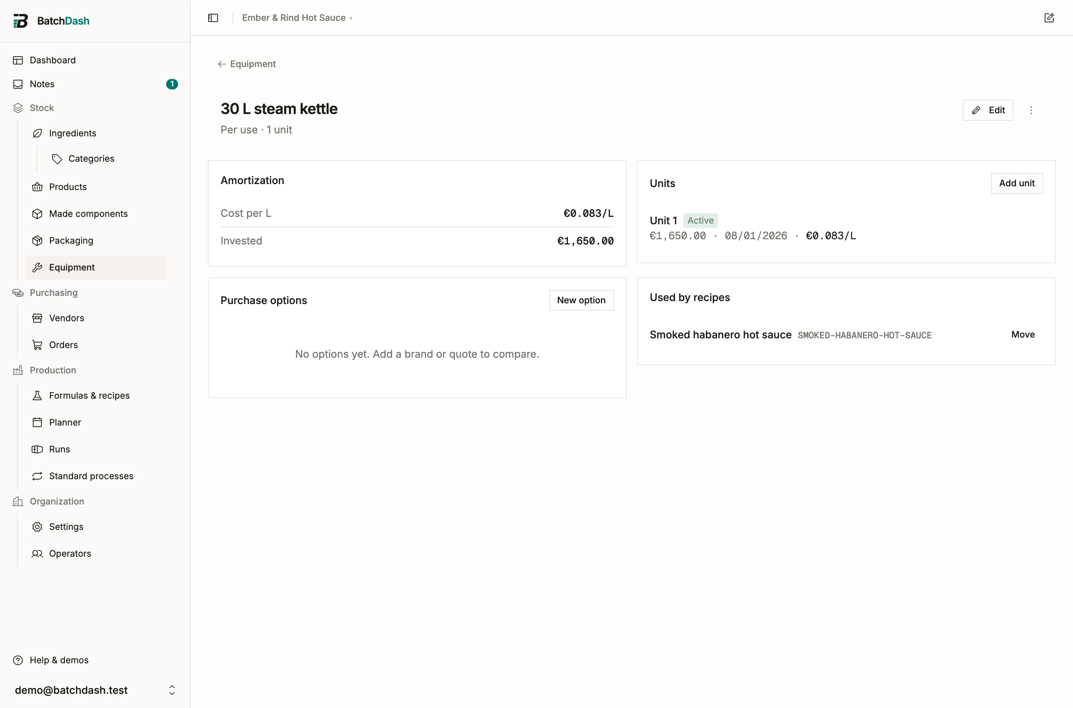Open the compose note icon at top right

[x=1049, y=18]
